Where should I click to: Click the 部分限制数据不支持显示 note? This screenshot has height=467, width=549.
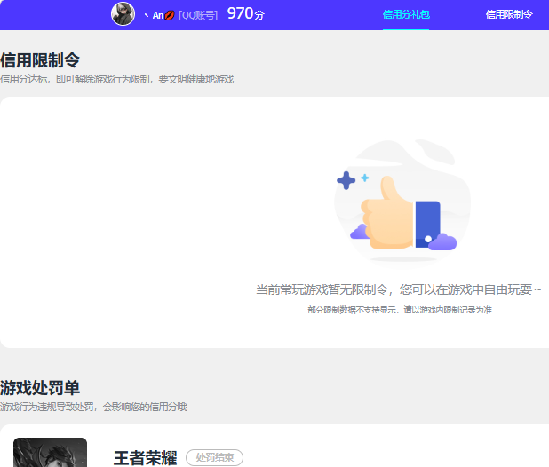[400, 310]
